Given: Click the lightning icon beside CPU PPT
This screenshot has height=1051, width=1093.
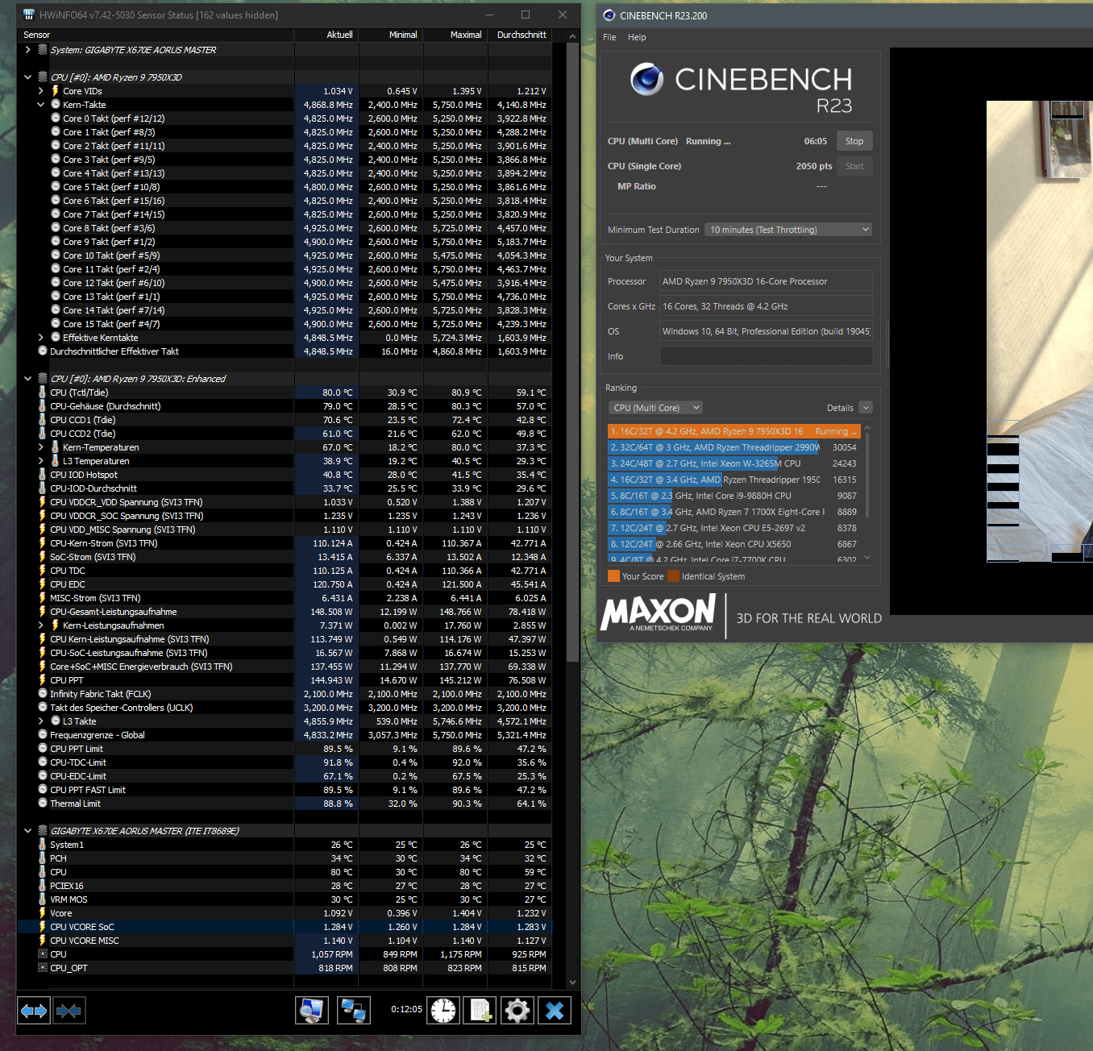Looking at the screenshot, I should point(43,680).
